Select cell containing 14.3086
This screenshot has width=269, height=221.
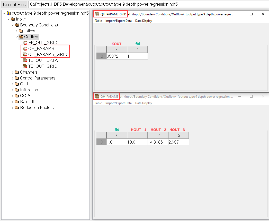158,142
